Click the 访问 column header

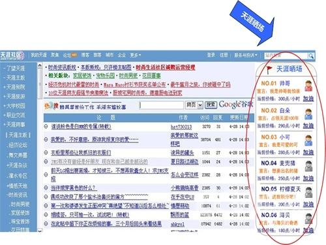pyautogui.click(x=205, y=118)
